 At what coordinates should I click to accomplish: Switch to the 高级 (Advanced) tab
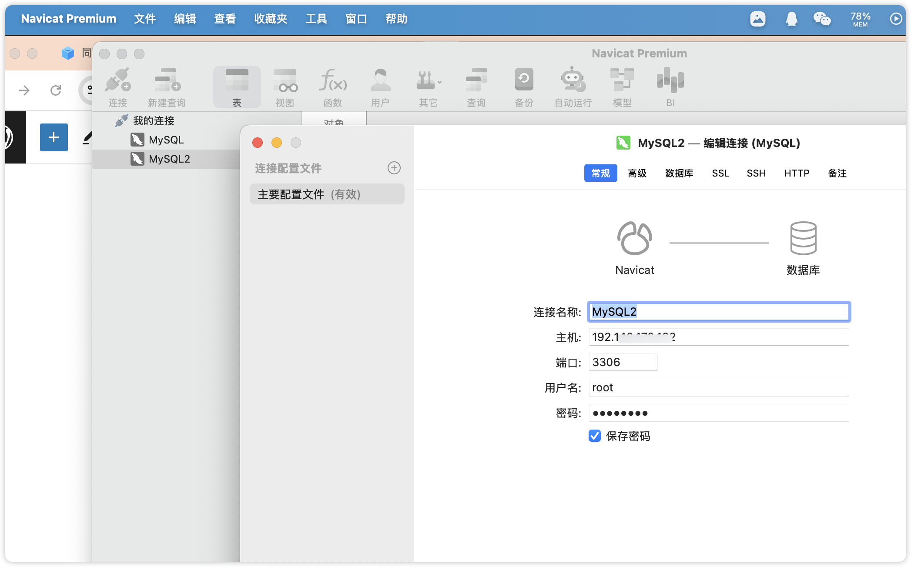637,173
